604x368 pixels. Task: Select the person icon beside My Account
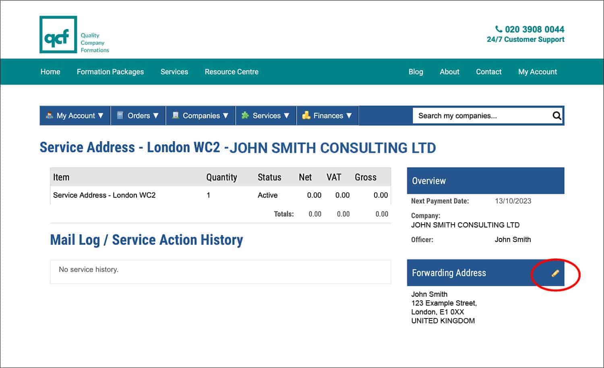point(50,116)
